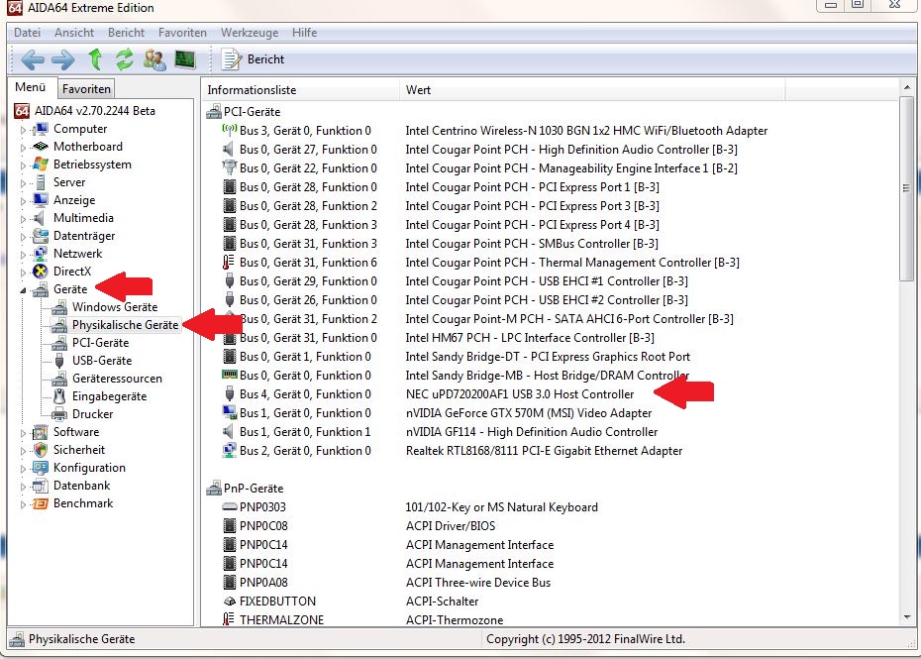
Task: Expand the Konfiguration tree node
Action: click(23, 469)
